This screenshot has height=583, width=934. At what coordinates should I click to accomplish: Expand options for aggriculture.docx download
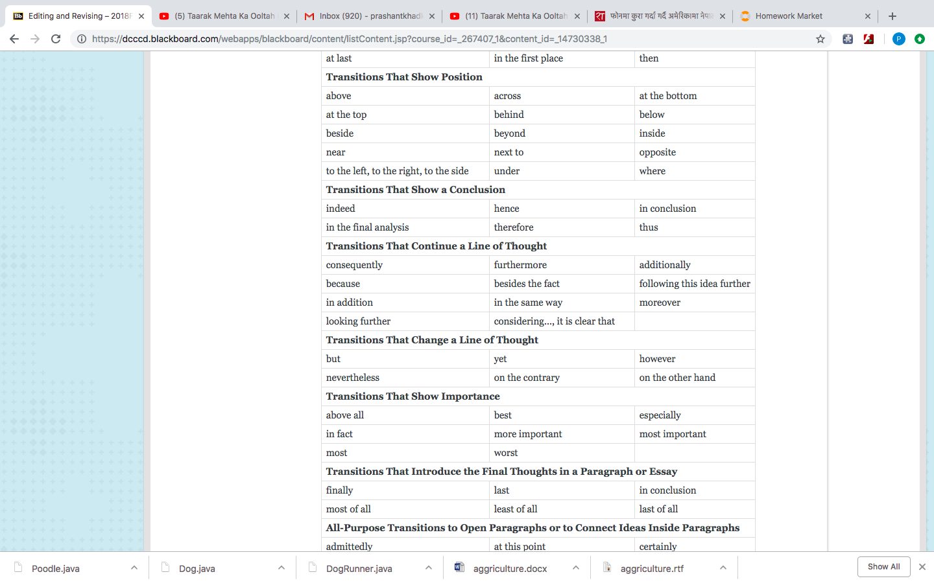(576, 568)
